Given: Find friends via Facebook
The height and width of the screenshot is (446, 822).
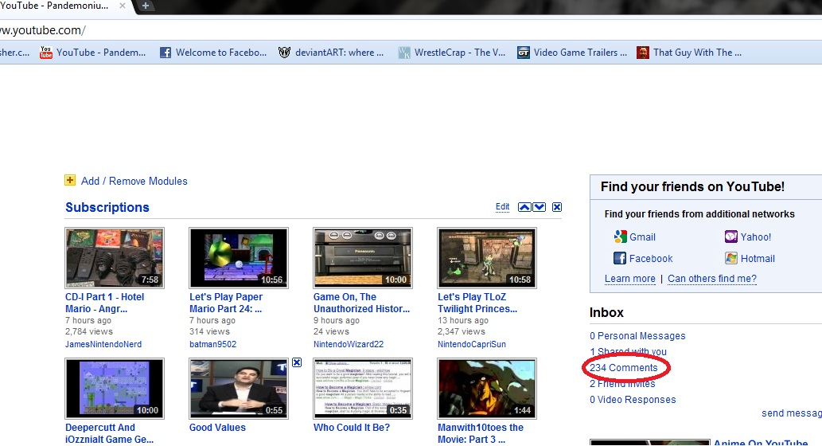Looking at the screenshot, I should (643, 258).
